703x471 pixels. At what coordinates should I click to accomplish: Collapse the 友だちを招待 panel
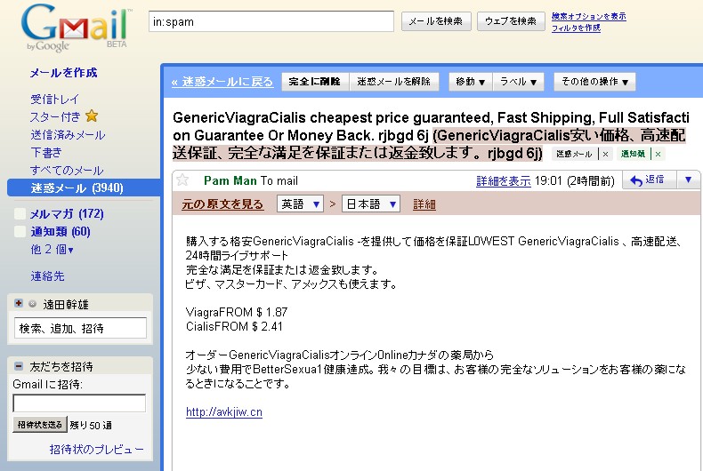[x=19, y=366]
